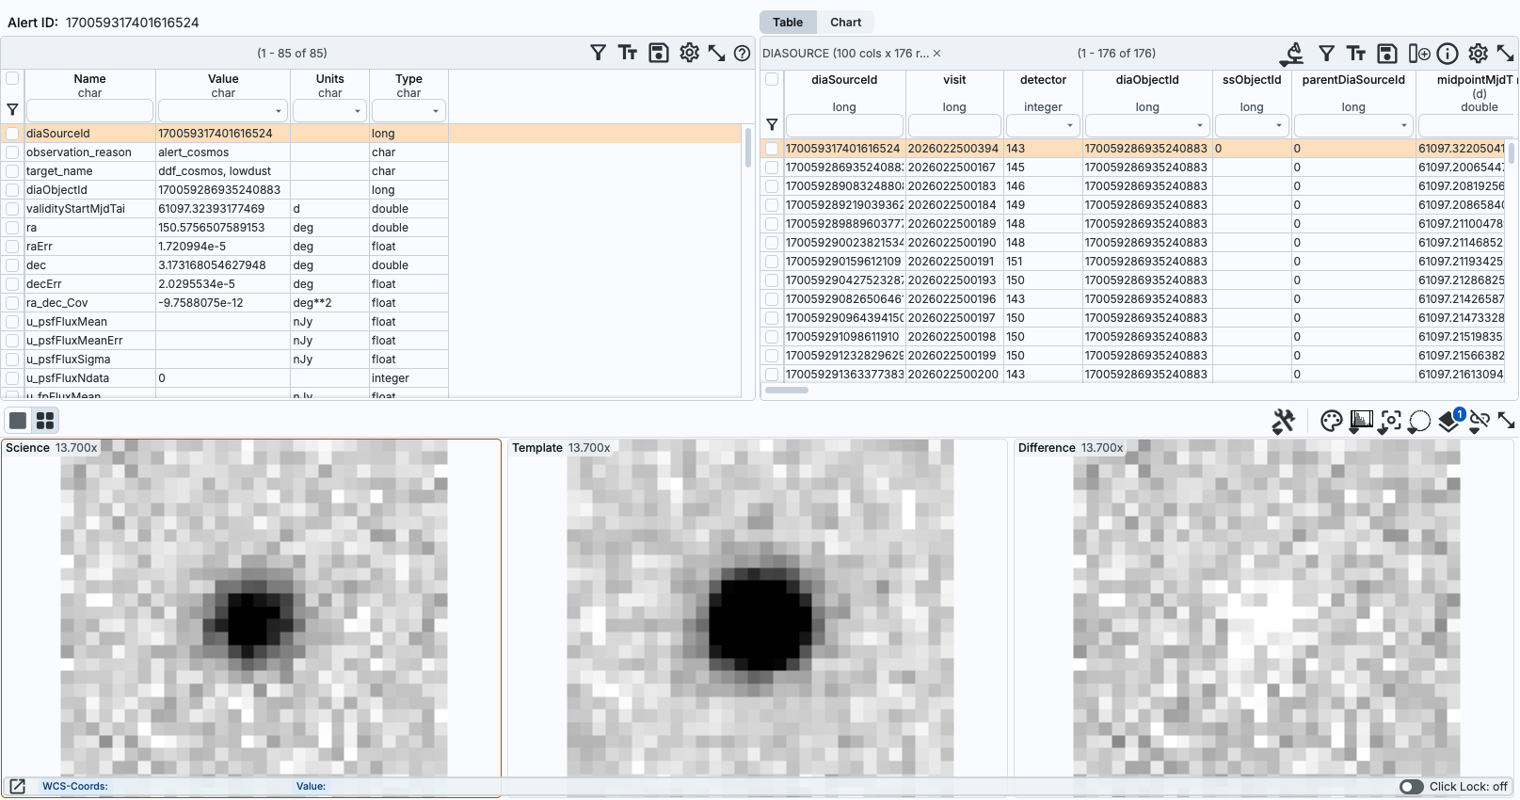Open the parentDiaSourceId column filter dropdown
This screenshot has width=1520, height=800.
tap(1404, 125)
